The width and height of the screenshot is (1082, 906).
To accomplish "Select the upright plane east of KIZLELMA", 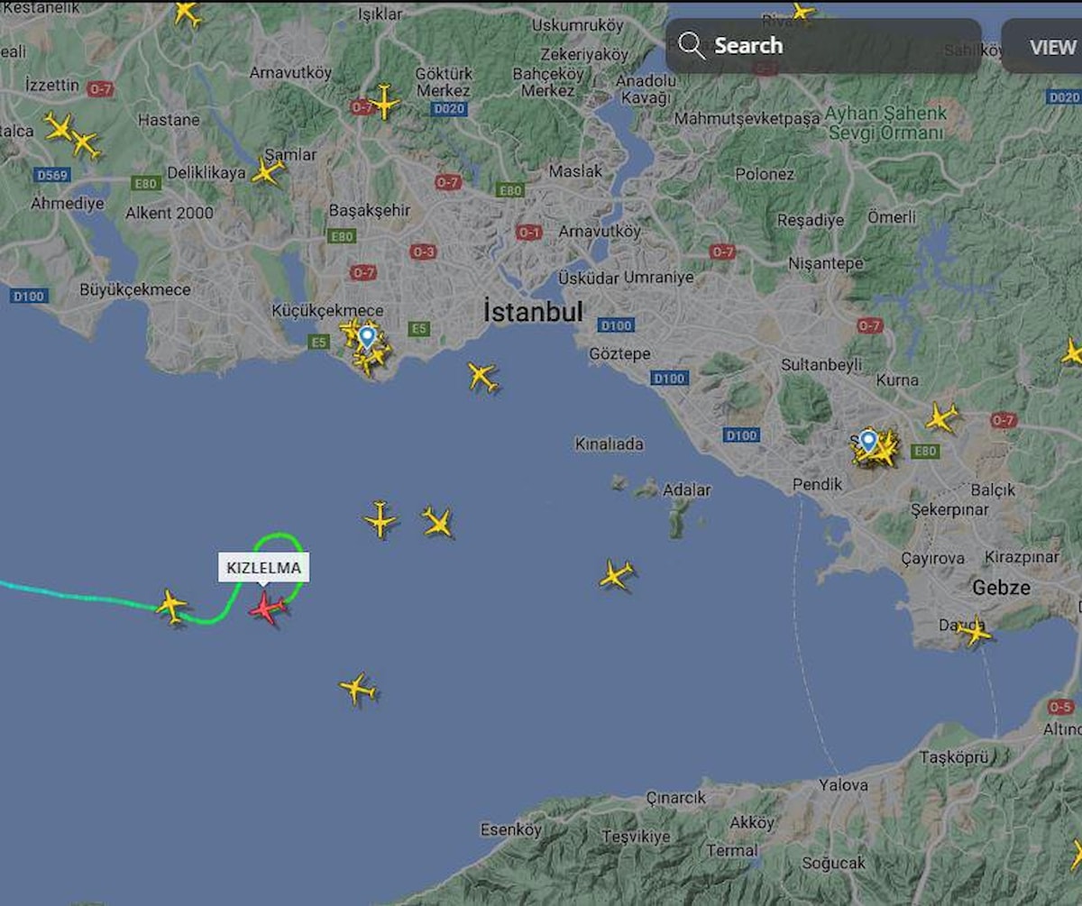I will 381,520.
